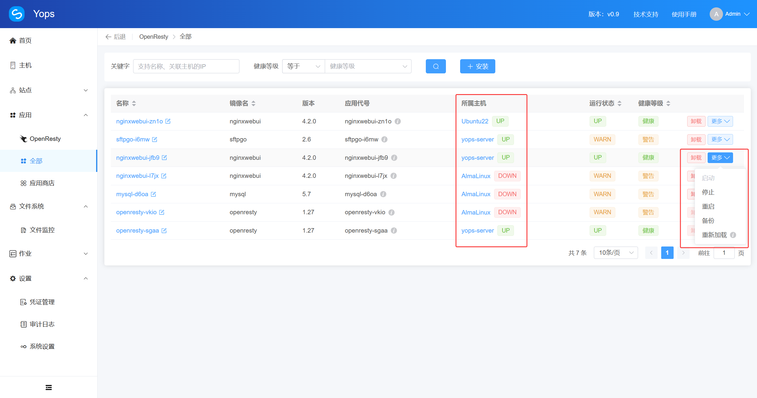The image size is (757, 398).
Task: Click info icon next to 重新加载 option
Action: [733, 235]
